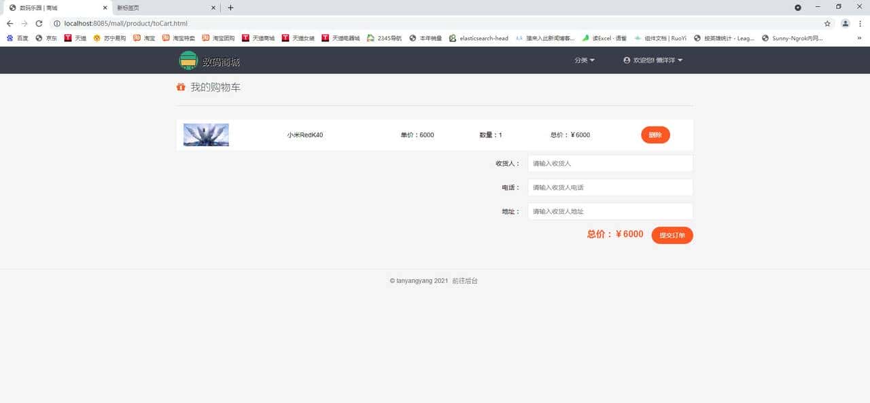Click the browser back arrow
870x403 pixels.
pos(9,23)
